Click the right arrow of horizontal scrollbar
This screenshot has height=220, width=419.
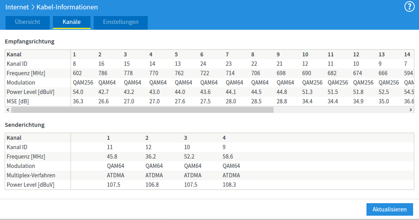[411, 110]
